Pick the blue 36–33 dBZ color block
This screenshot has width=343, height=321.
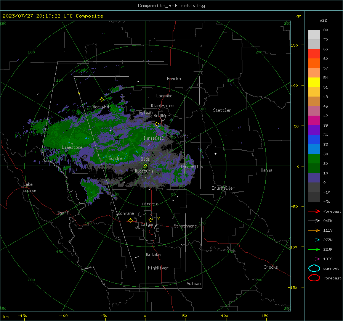coord(314,140)
